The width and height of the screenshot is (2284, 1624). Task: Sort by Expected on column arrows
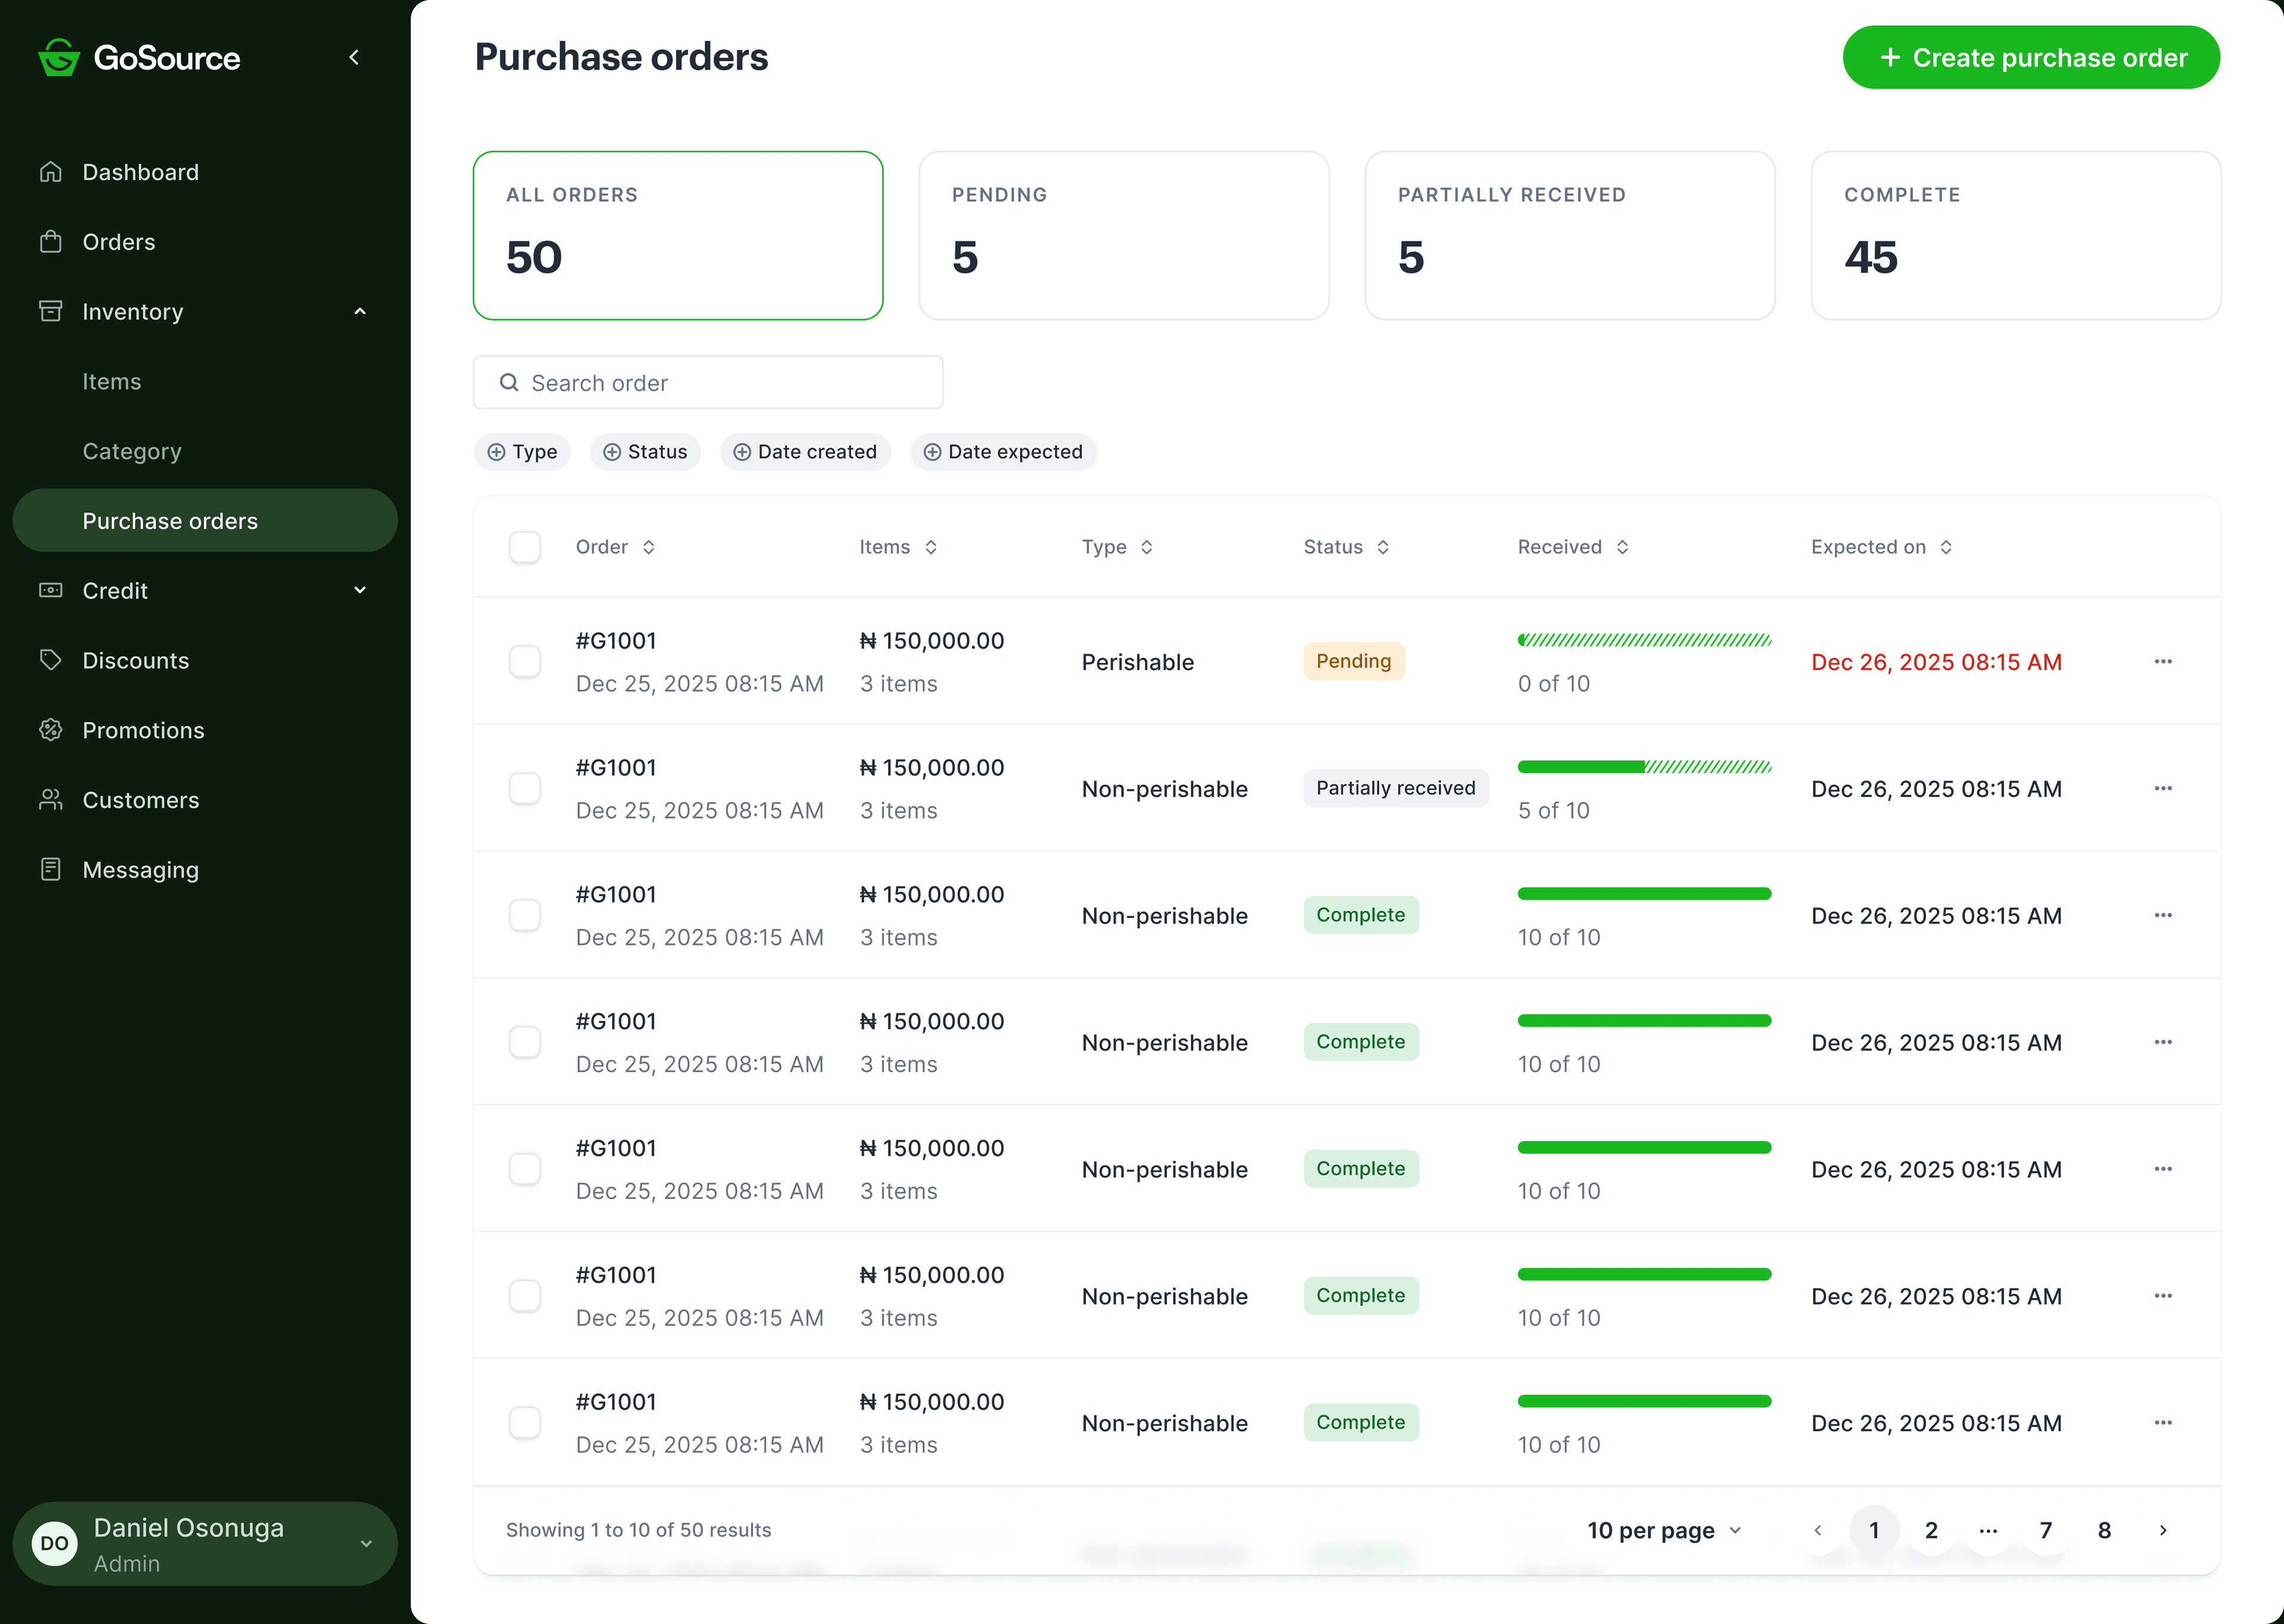pyautogui.click(x=1946, y=547)
